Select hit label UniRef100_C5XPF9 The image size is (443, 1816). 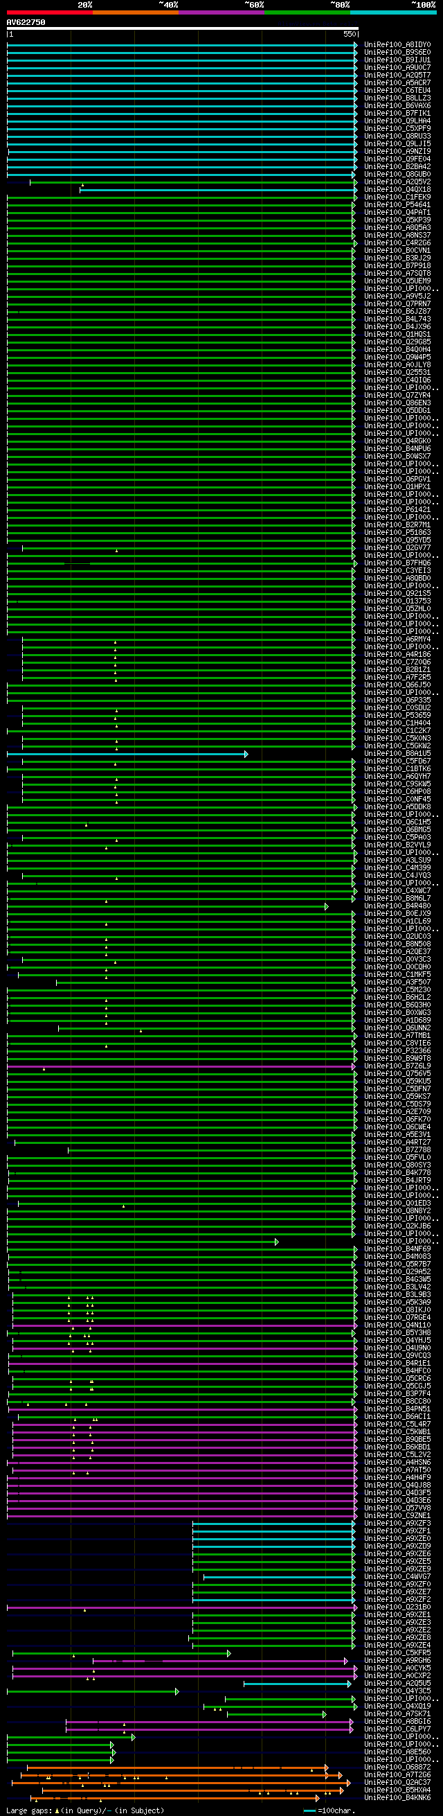tap(397, 129)
